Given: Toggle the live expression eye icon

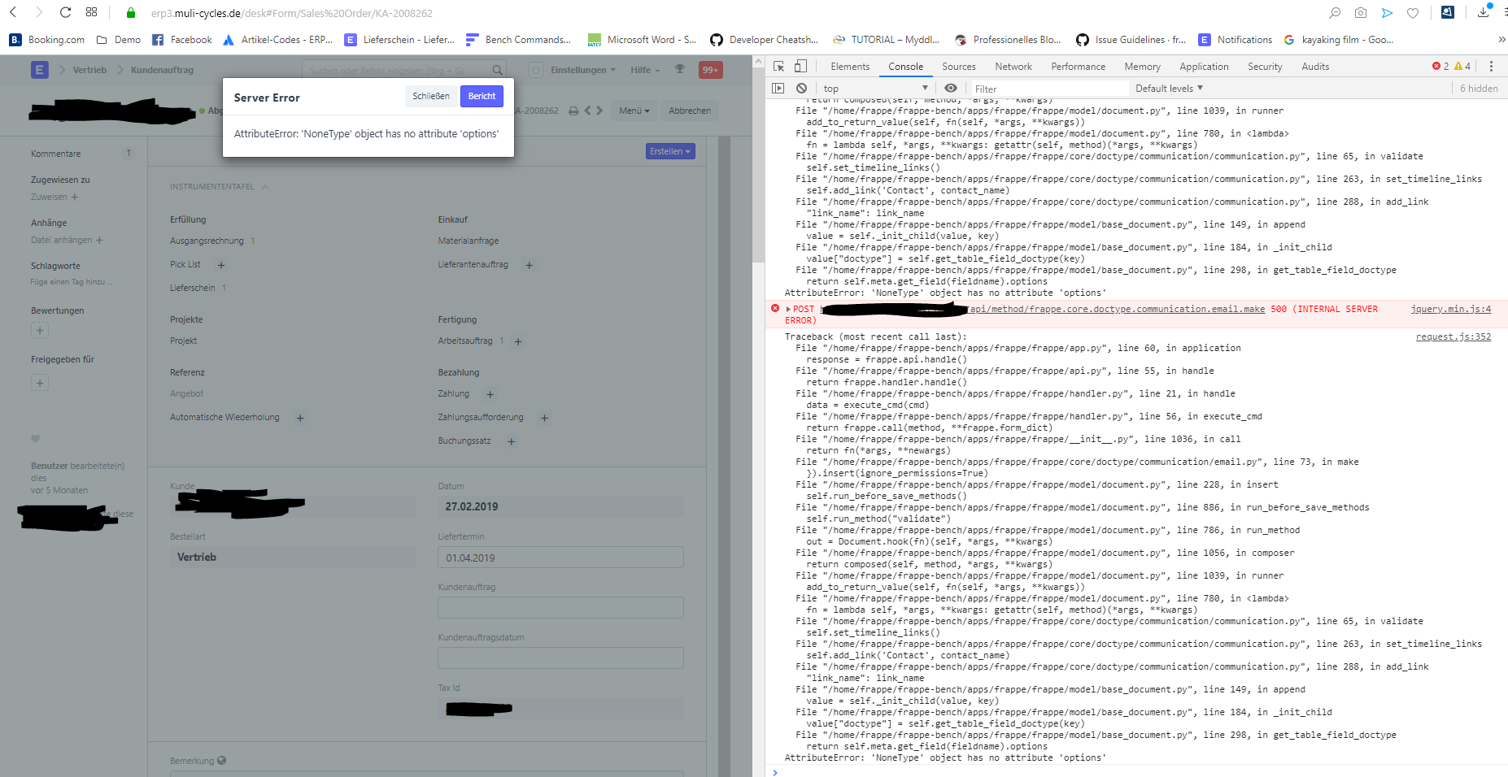Looking at the screenshot, I should pos(951,88).
